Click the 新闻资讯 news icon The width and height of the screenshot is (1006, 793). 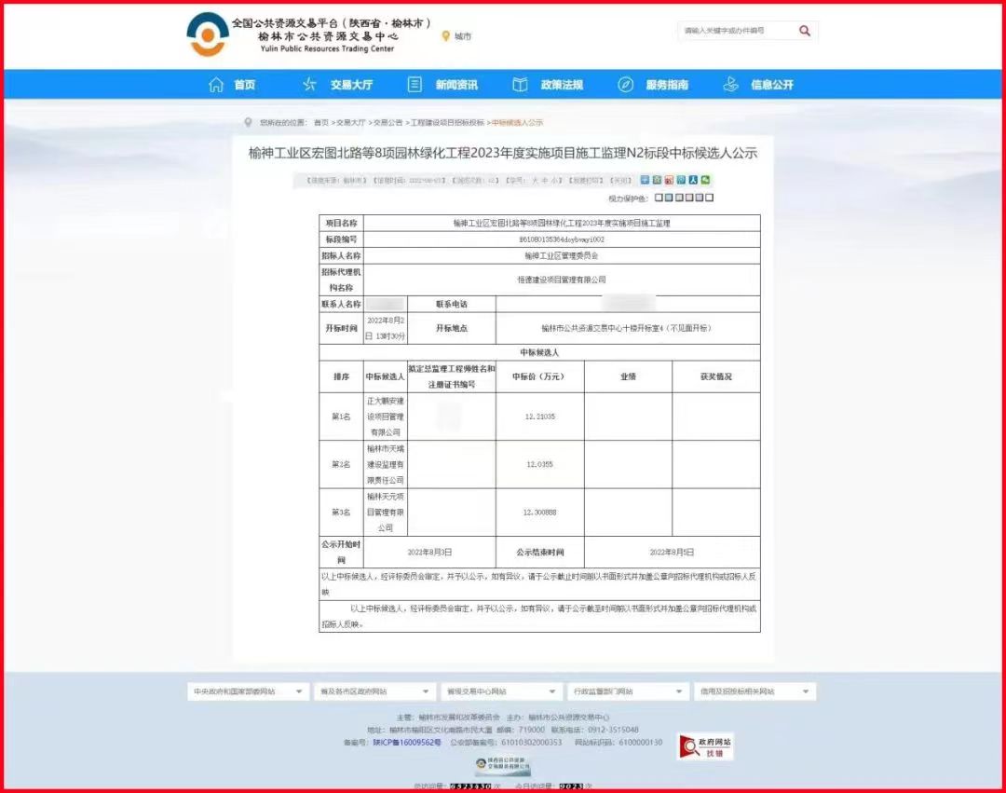click(415, 85)
